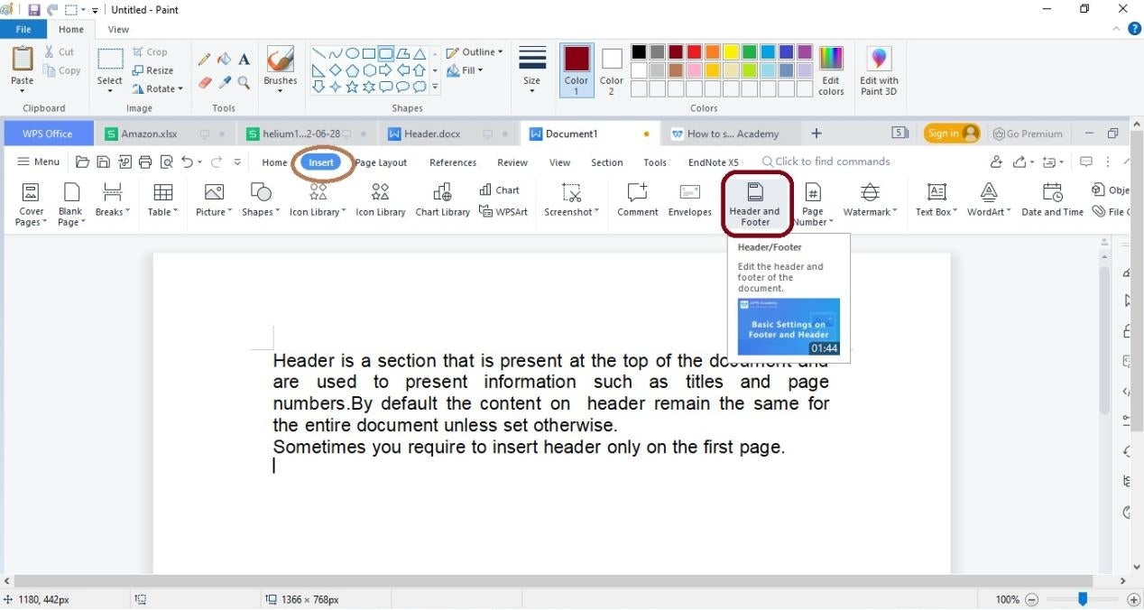The image size is (1144, 610).
Task: Pick the Text tool in Paint's toolbar
Action: pos(244,60)
